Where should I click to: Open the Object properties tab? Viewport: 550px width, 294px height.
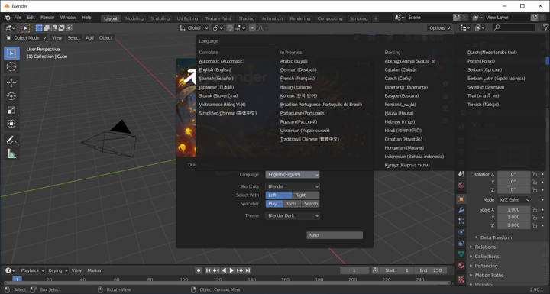(x=461, y=199)
